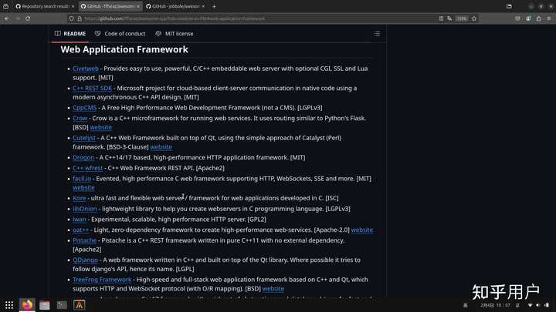Image resolution: width=556 pixels, height=312 pixels.
Task: Open the list all tabs button
Action: point(509,6)
